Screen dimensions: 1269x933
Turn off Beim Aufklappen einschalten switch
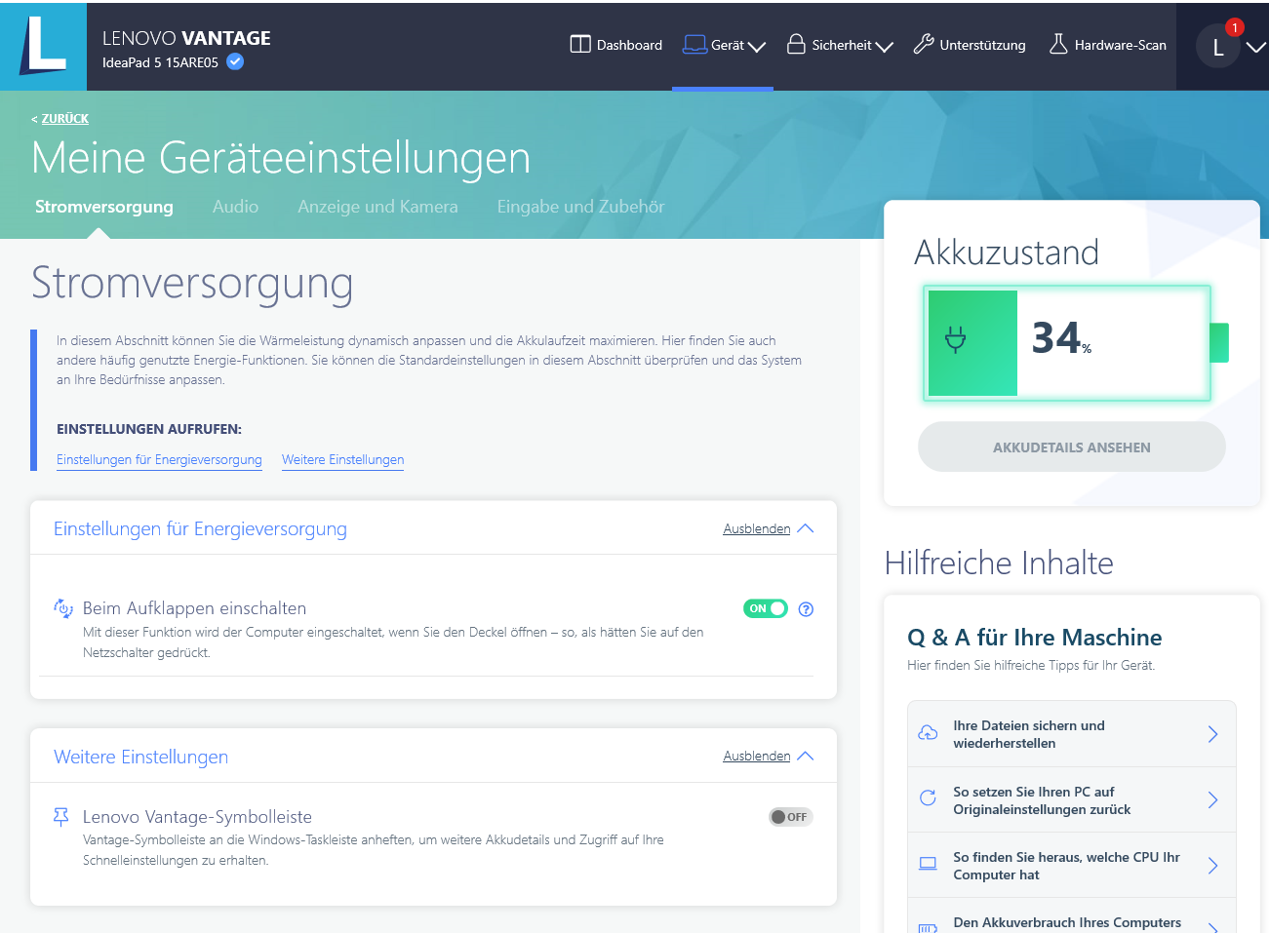766,608
